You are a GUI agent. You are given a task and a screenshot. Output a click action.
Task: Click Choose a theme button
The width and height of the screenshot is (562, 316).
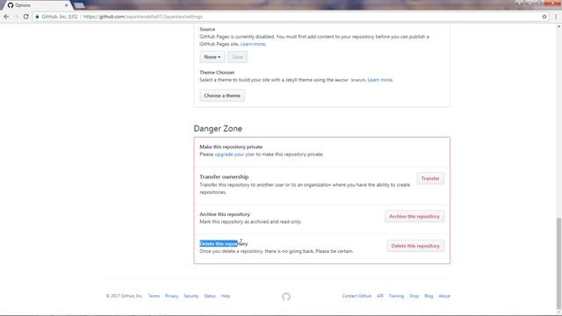pos(222,96)
